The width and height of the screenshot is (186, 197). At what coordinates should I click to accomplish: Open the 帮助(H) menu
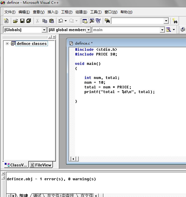(x=126, y=12)
